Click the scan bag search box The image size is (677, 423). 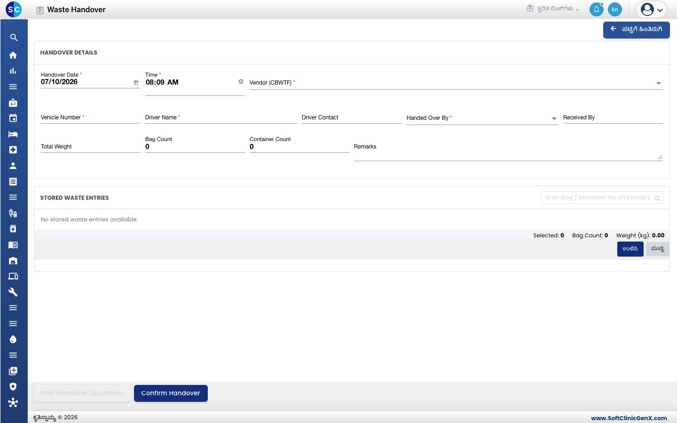point(602,198)
